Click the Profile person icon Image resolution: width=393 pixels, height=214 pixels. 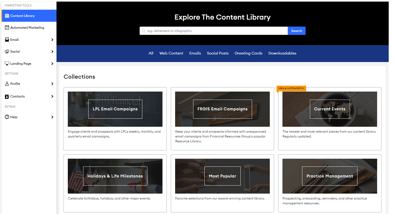pyautogui.click(x=7, y=84)
